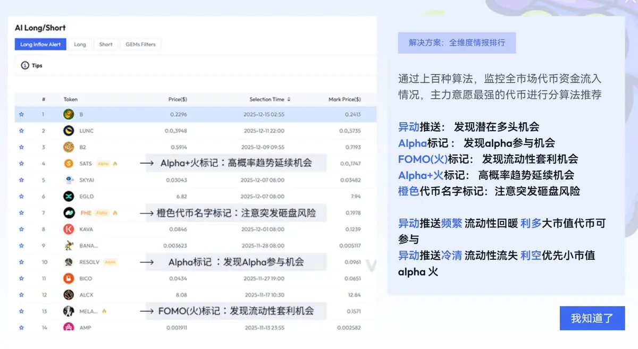Star the BICO token row

pos(21,278)
